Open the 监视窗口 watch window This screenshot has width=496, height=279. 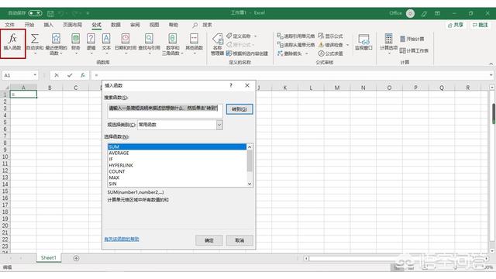coord(363,43)
